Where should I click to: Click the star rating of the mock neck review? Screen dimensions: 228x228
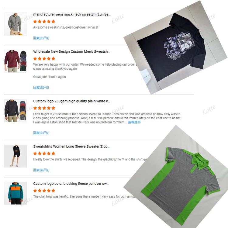(44, 22)
